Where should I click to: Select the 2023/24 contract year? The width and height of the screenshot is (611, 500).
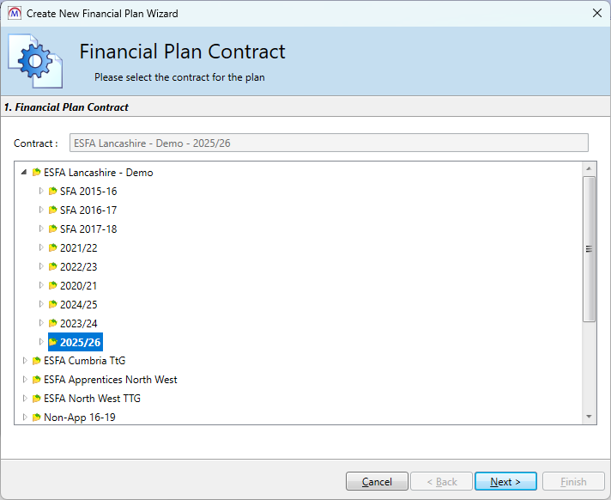[78, 323]
